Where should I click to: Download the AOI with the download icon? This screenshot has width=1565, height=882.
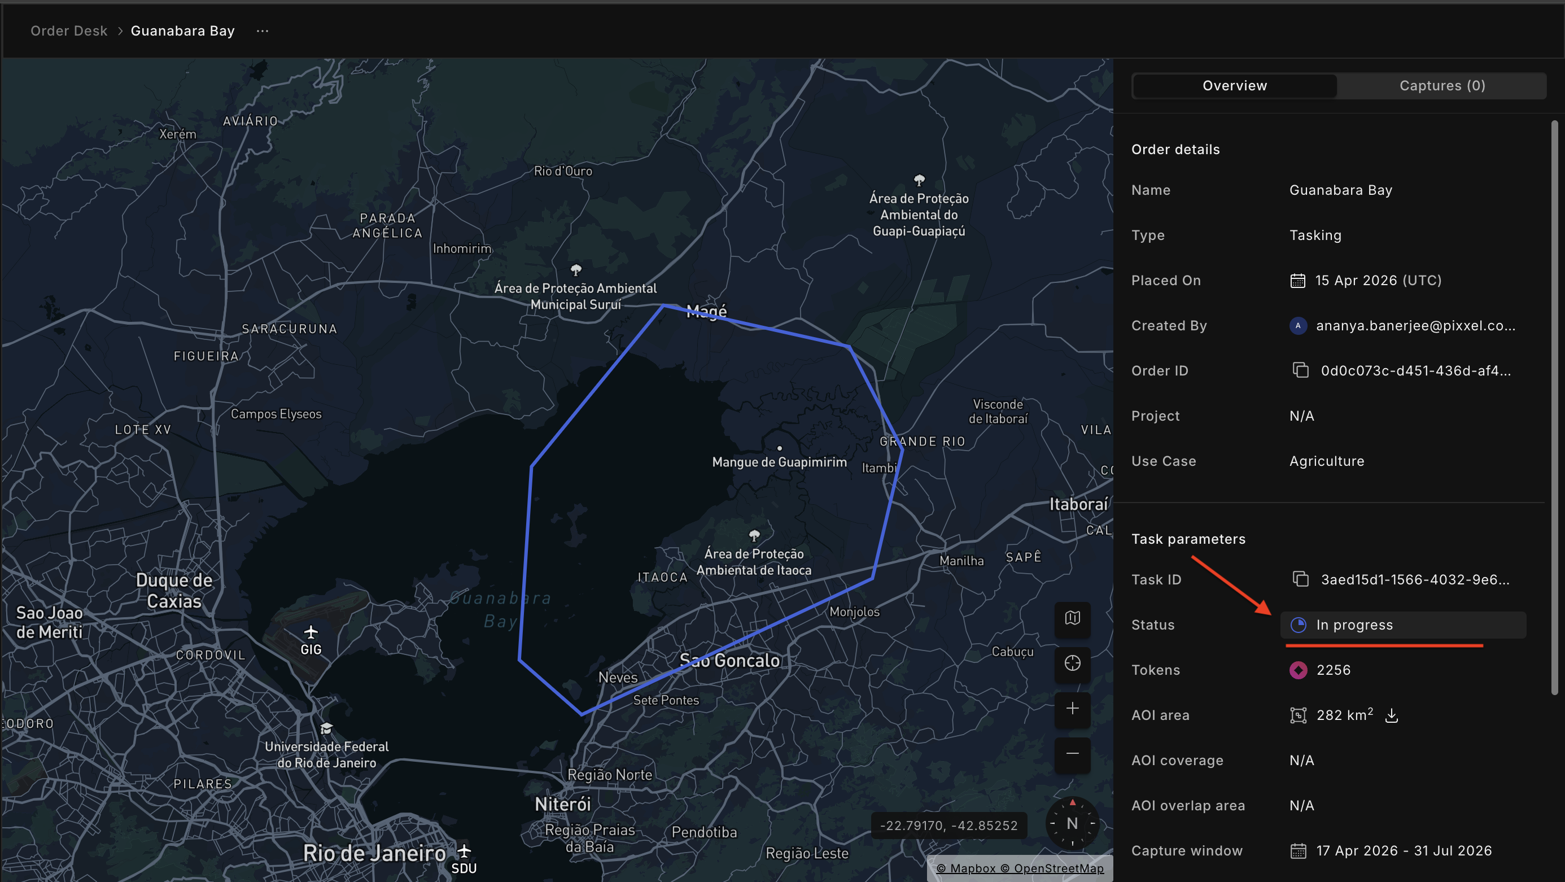(x=1391, y=715)
